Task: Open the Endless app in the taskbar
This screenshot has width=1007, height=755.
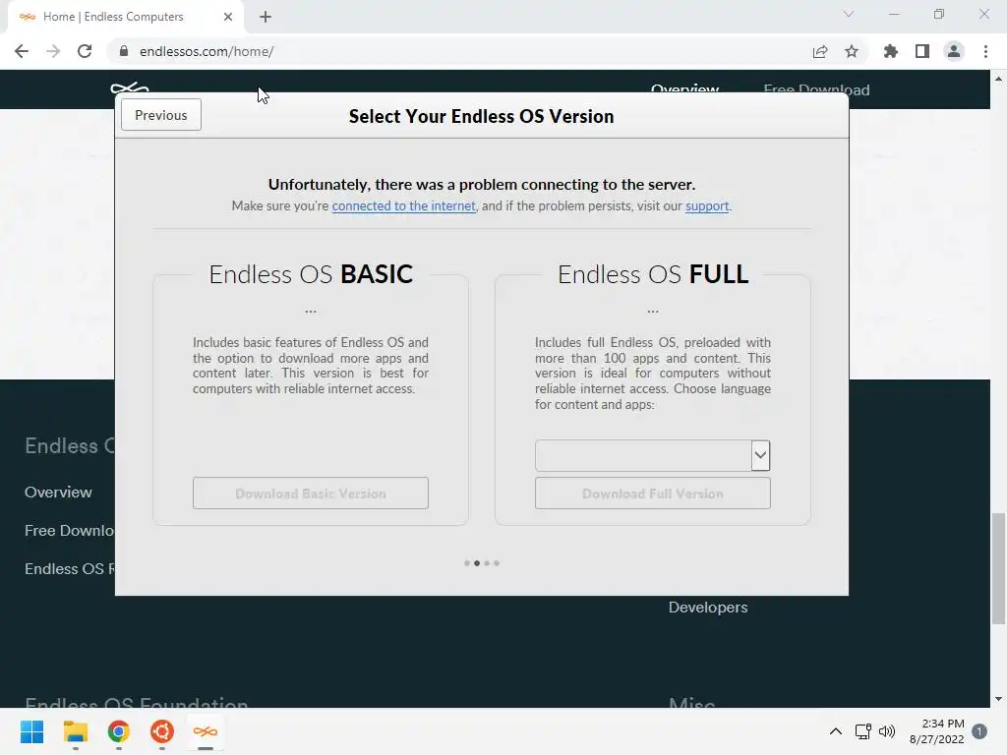Action: [x=205, y=731]
